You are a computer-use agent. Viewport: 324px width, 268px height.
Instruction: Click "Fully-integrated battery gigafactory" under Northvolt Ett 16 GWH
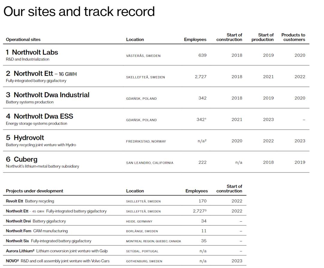pyautogui.click(x=36, y=81)
